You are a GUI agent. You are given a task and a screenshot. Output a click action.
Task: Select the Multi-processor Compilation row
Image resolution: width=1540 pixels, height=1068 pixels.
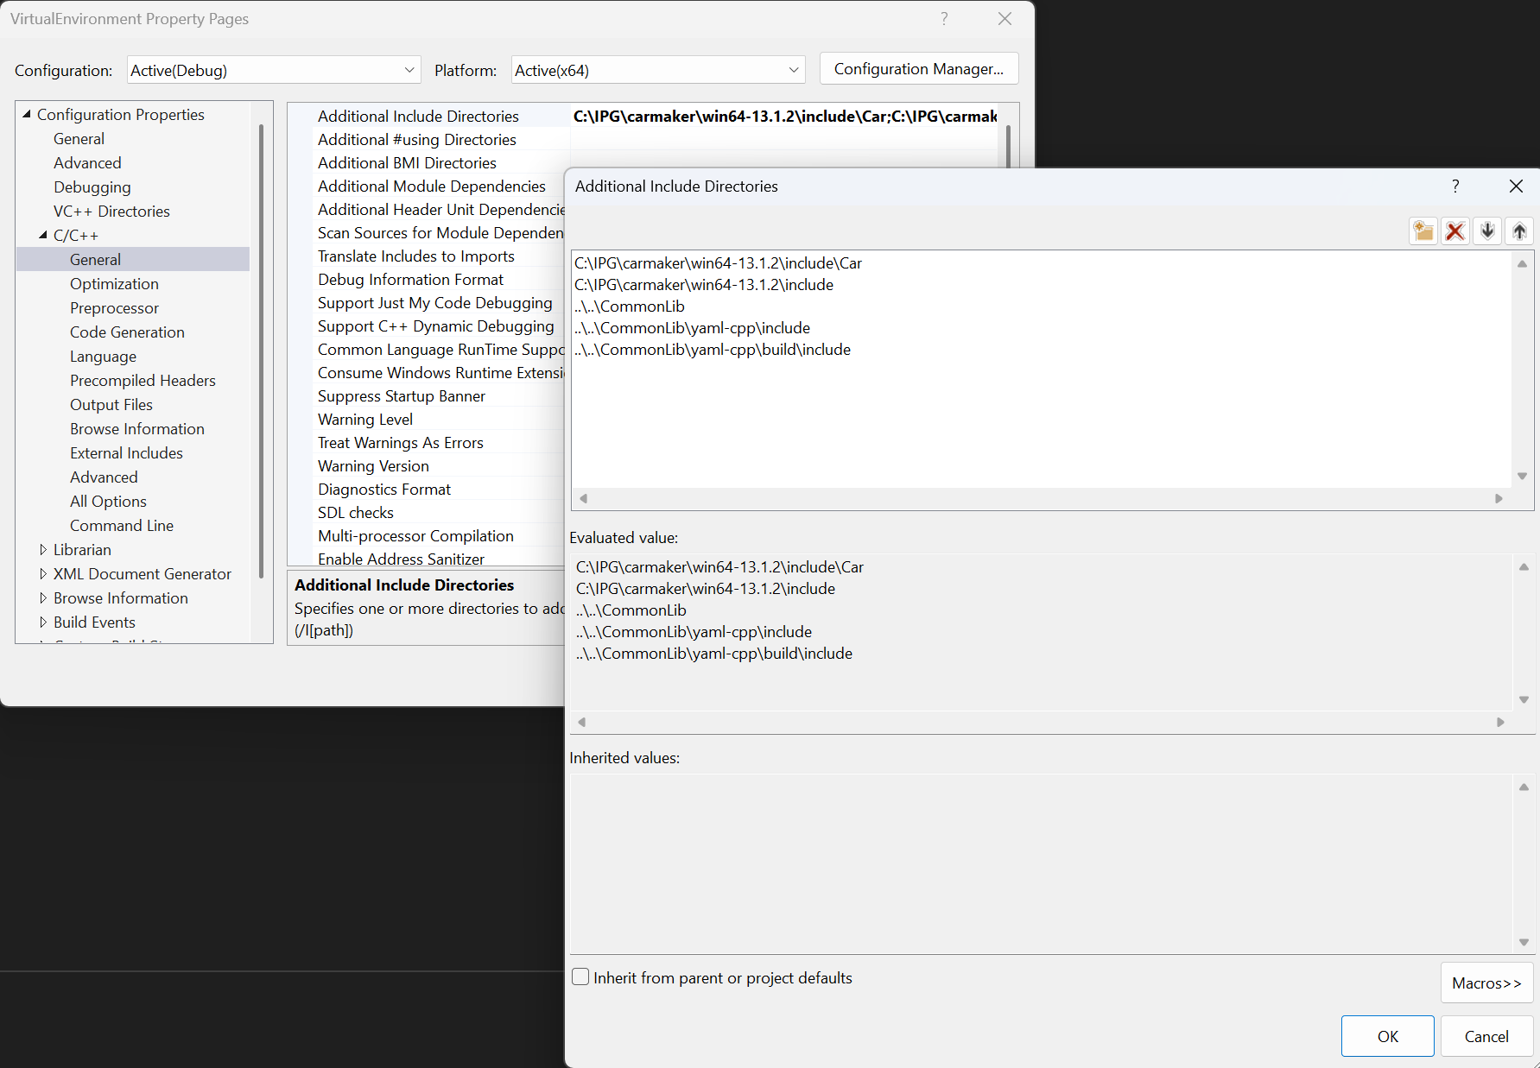(x=415, y=536)
